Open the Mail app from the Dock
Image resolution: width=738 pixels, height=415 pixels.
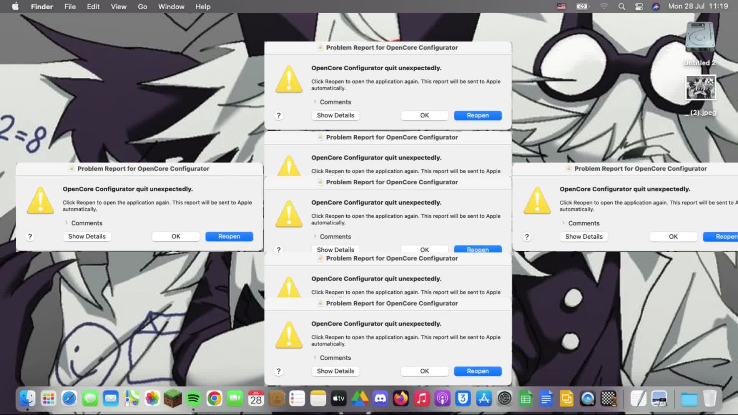click(x=111, y=398)
